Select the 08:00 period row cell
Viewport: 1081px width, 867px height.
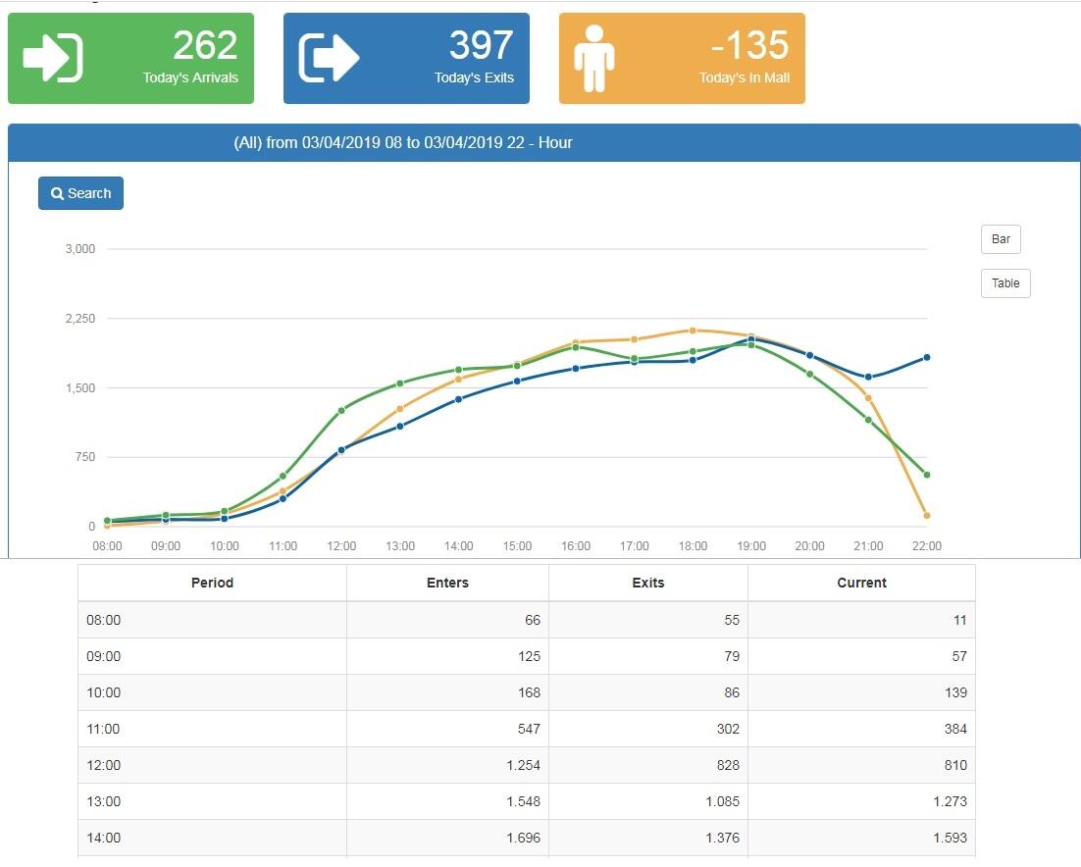click(x=212, y=620)
